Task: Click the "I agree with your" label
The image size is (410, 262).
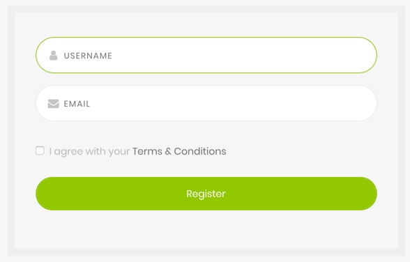Action: tap(89, 151)
